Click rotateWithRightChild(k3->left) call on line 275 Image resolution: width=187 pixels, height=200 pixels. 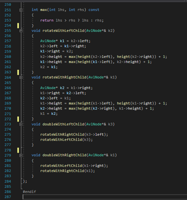[74, 134]
